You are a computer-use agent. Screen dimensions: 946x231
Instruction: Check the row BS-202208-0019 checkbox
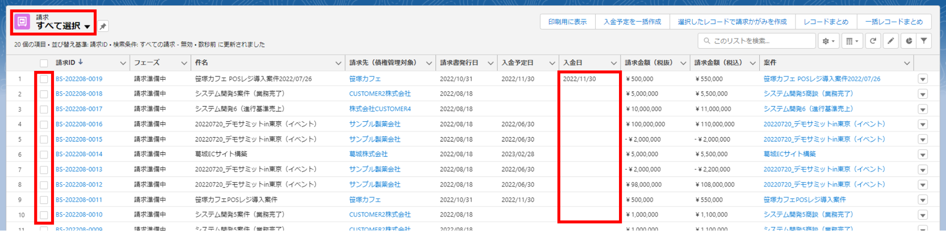[x=44, y=79]
